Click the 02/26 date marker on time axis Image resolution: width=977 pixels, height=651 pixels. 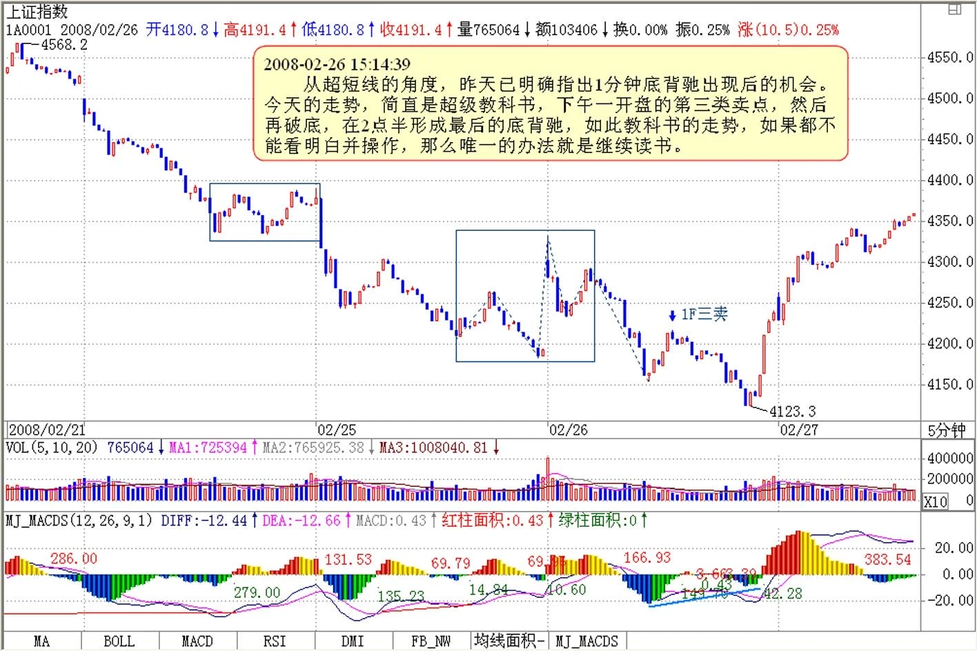[x=568, y=430]
